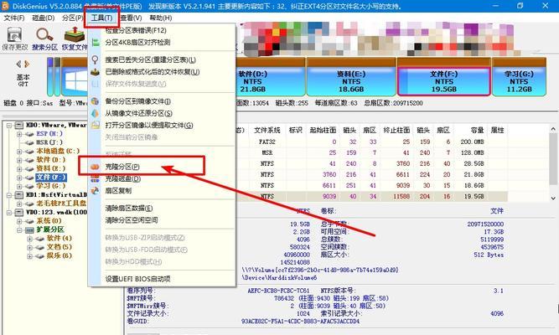Viewport: 559px width, 335px height.
Task: Expand the ESP(H:) tree node
Action: (x=19, y=134)
